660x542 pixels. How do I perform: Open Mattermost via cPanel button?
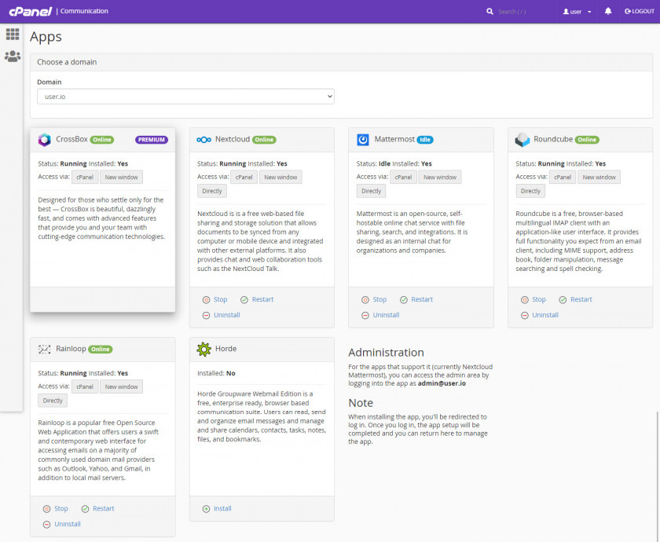(x=403, y=178)
